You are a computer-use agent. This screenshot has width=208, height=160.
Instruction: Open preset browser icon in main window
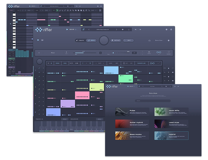tap(83, 29)
